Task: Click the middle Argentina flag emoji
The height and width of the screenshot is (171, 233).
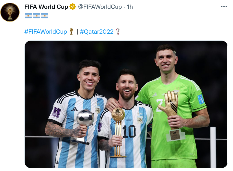Action: [36, 16]
